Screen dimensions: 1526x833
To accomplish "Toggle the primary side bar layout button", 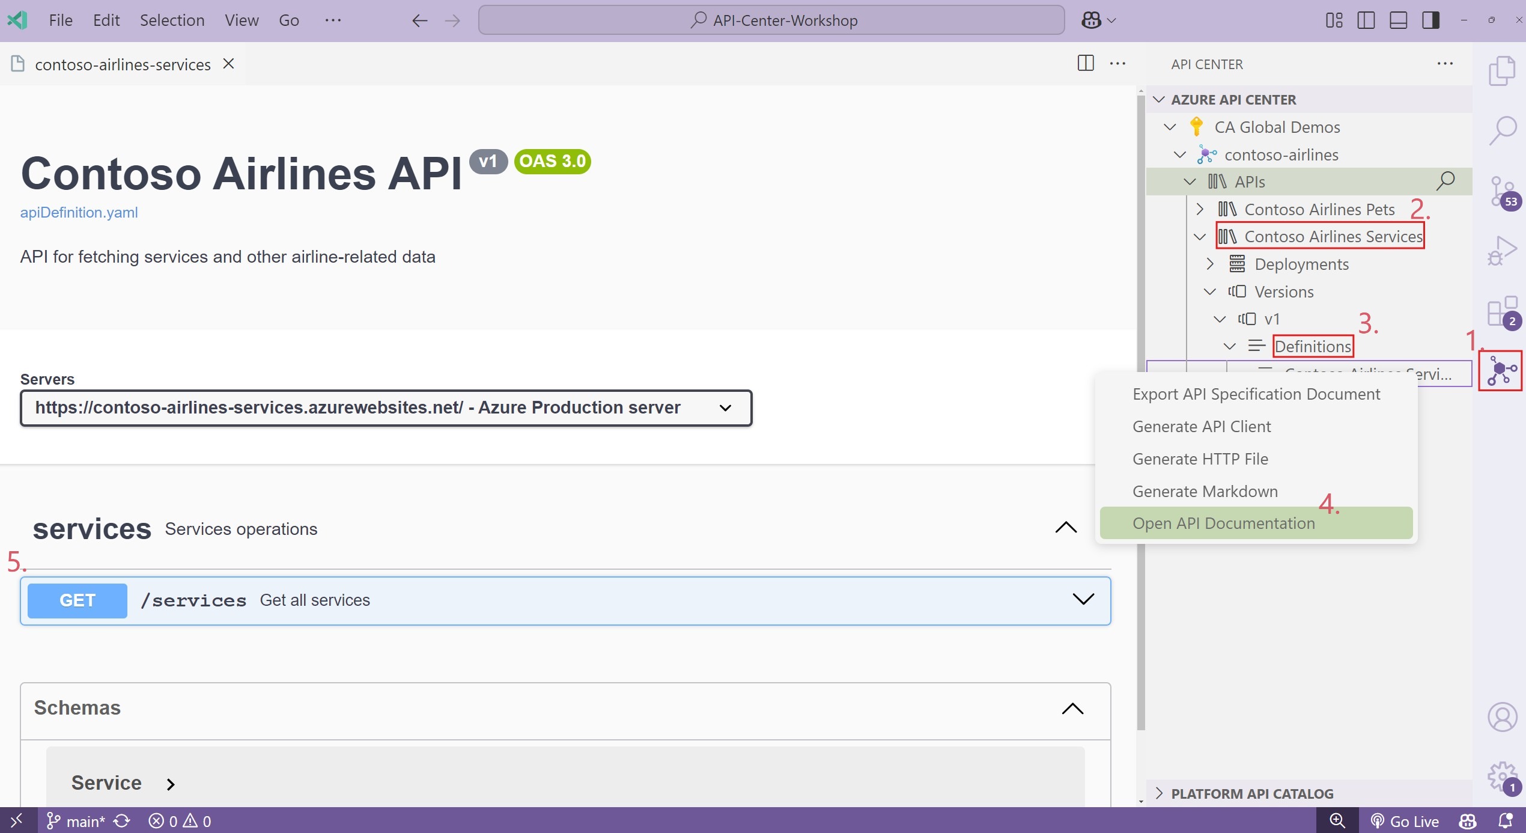I will point(1366,20).
